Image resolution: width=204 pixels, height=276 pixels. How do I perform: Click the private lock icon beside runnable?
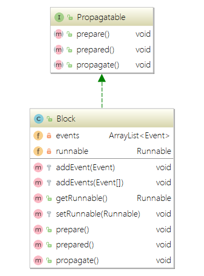(49, 151)
